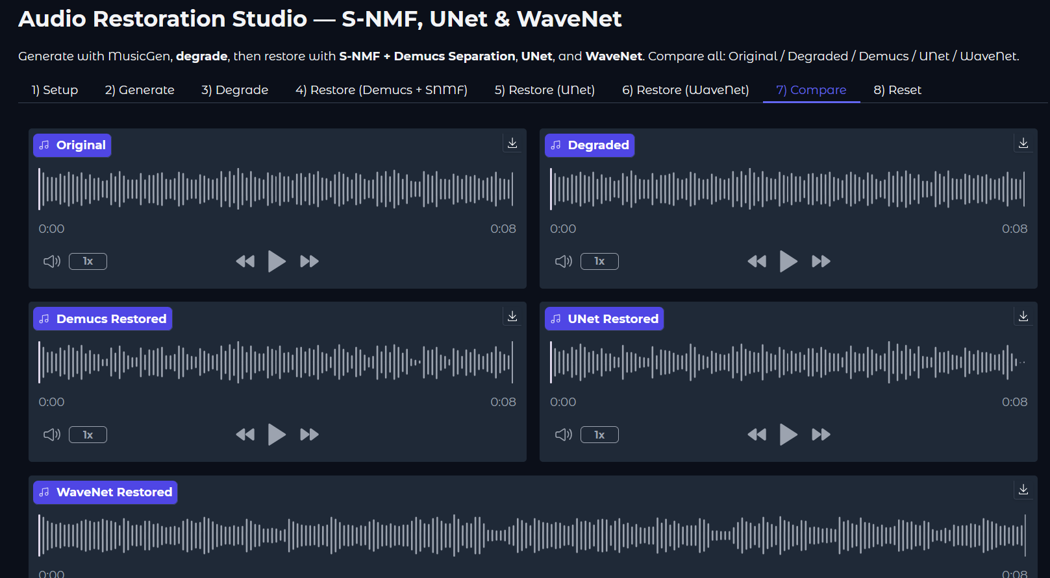
Task: Open the 8) Reset tab
Action: [x=897, y=90]
